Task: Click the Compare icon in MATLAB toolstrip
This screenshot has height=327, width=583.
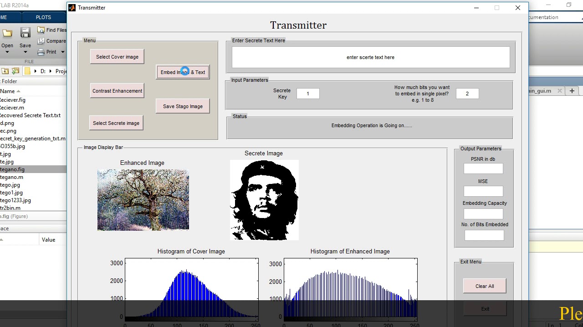Action: 41,41
